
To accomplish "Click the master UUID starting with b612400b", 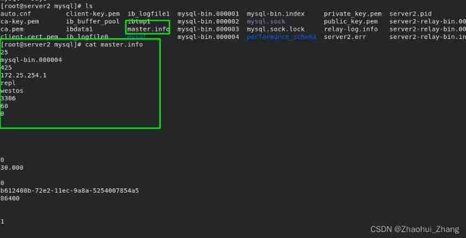I will (70, 191).
